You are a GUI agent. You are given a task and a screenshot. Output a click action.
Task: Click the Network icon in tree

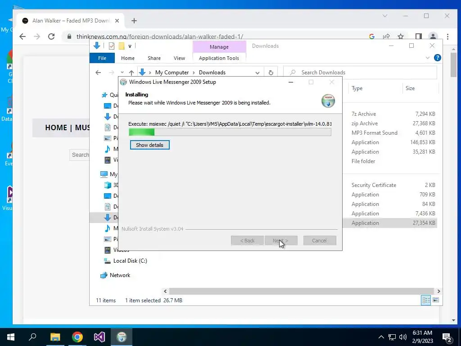(x=104, y=275)
